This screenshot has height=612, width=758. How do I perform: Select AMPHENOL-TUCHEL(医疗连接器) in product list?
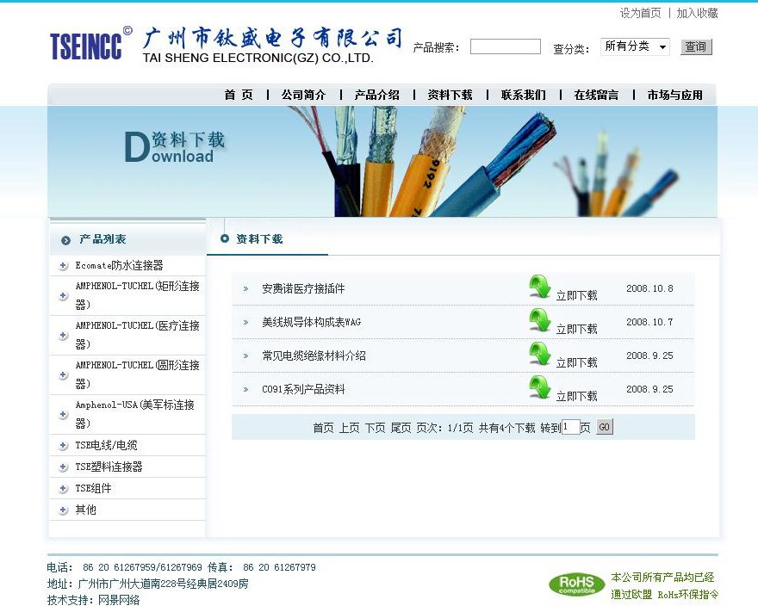(137, 335)
